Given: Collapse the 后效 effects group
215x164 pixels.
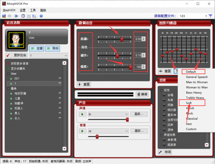Looking at the screenshot, I should coord(162,90).
